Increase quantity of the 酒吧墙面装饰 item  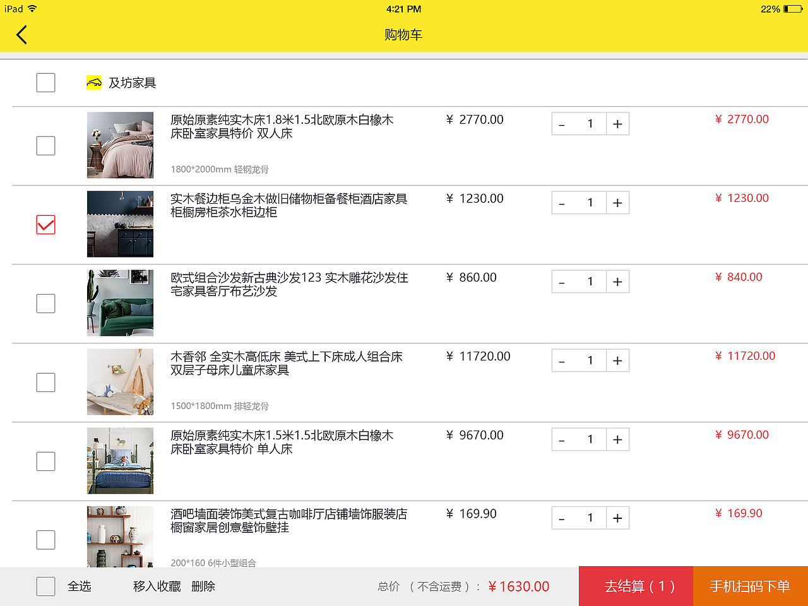(618, 518)
